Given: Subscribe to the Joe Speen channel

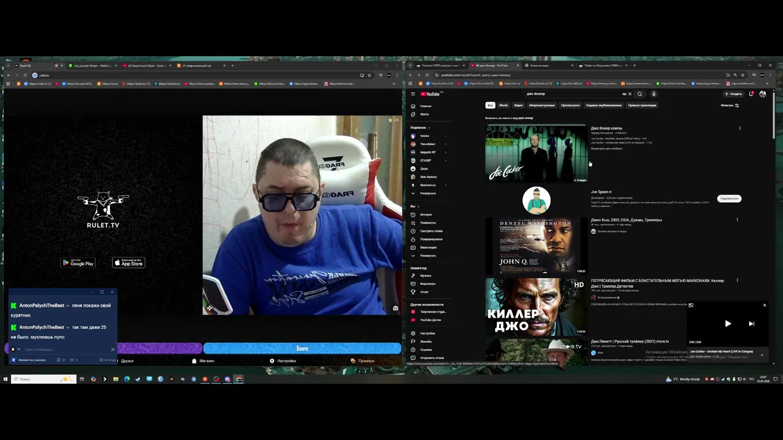Looking at the screenshot, I should pyautogui.click(x=729, y=199).
